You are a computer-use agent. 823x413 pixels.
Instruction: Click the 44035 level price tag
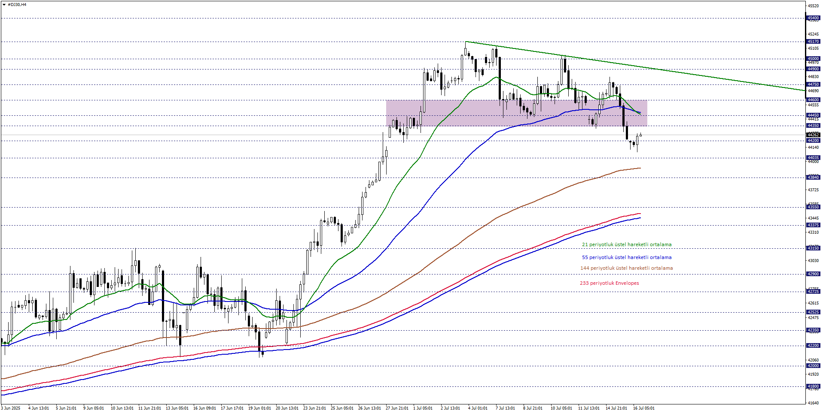click(x=813, y=158)
